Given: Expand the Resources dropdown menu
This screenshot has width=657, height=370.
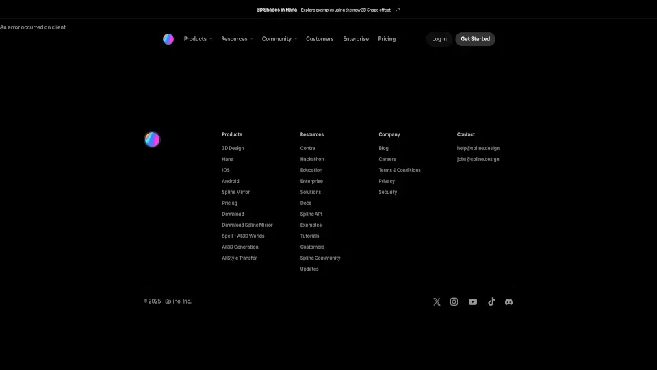Looking at the screenshot, I should (x=237, y=39).
